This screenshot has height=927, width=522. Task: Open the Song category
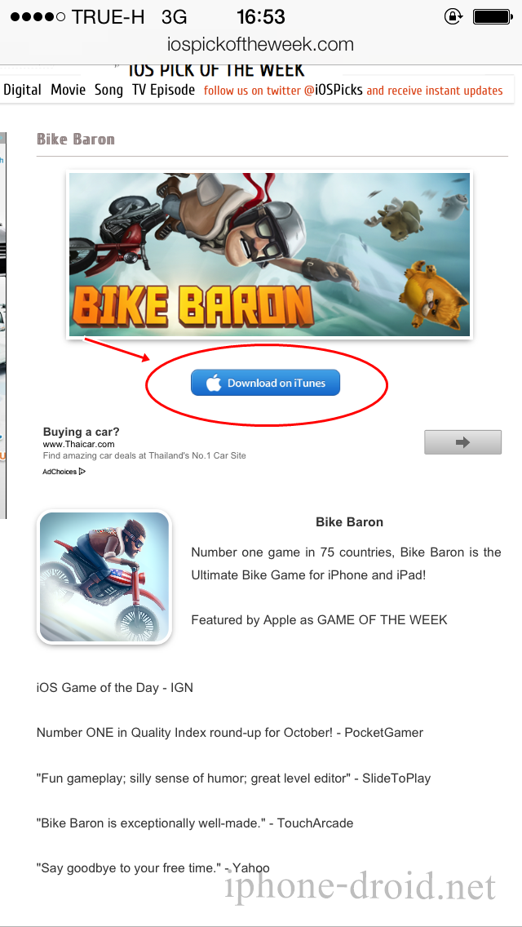tap(108, 91)
